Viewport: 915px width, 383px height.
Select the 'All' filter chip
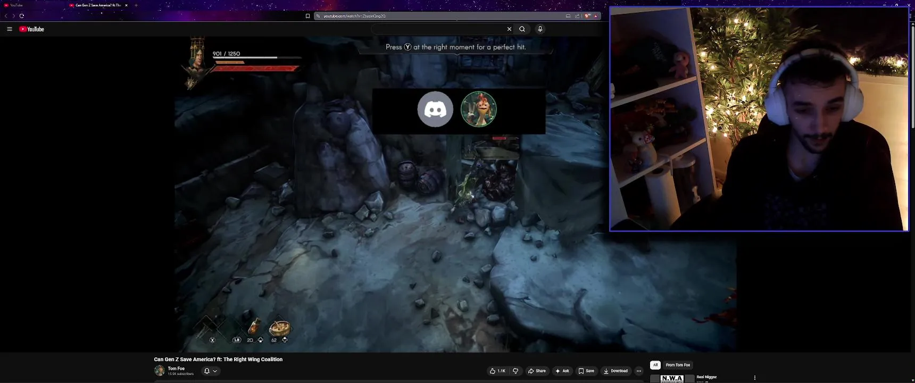click(x=655, y=365)
